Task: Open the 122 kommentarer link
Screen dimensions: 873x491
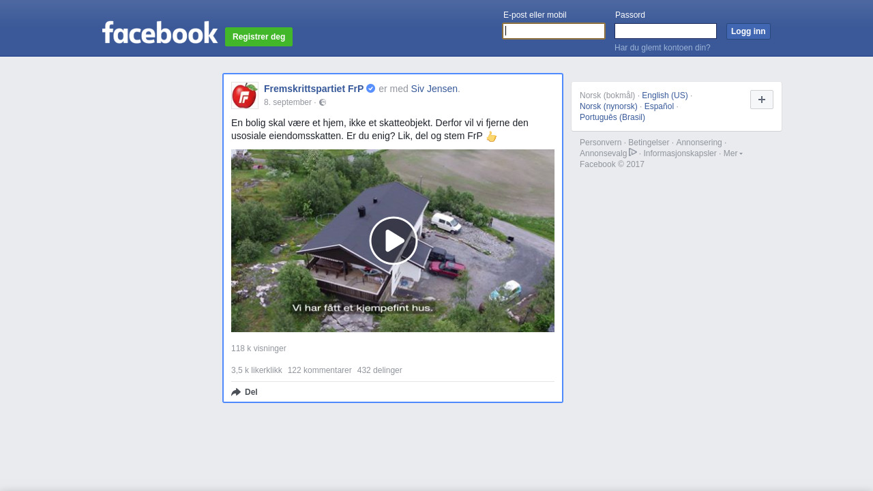Action: (x=319, y=370)
